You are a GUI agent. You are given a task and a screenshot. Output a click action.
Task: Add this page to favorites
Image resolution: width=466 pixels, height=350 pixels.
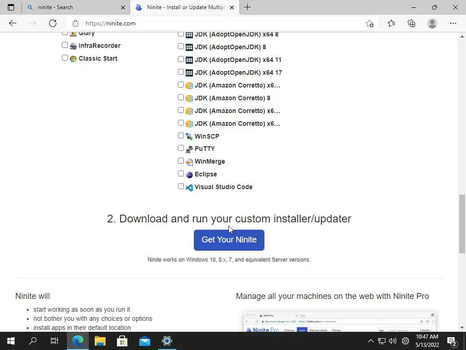[x=370, y=23]
